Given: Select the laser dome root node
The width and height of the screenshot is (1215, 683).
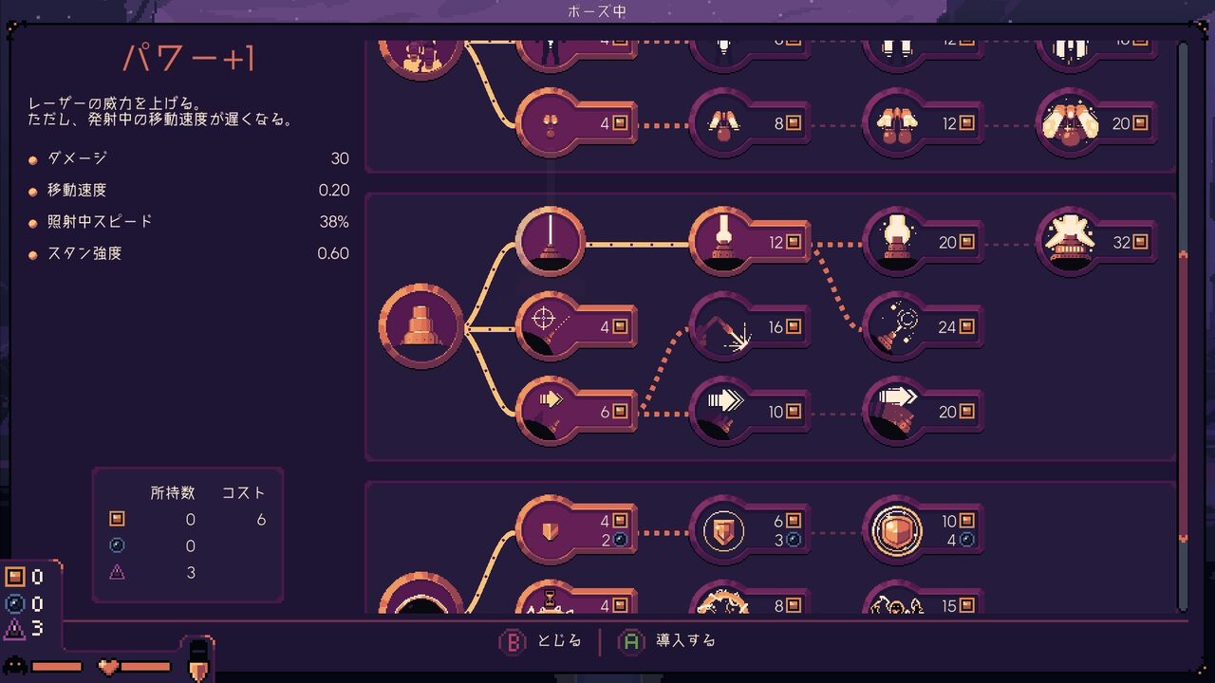Looking at the screenshot, I should pos(421,326).
